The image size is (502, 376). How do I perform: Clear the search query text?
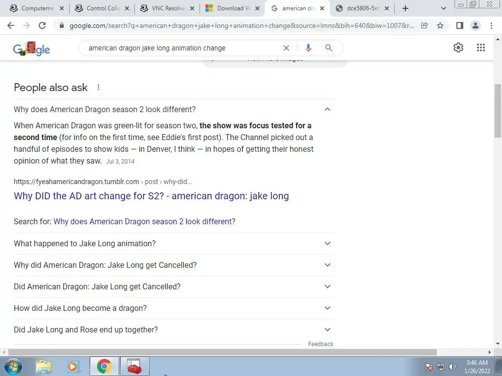click(x=286, y=48)
